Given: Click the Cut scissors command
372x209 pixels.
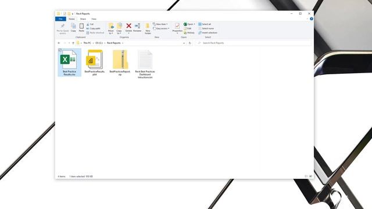Looking at the screenshot, I should tap(90, 24).
